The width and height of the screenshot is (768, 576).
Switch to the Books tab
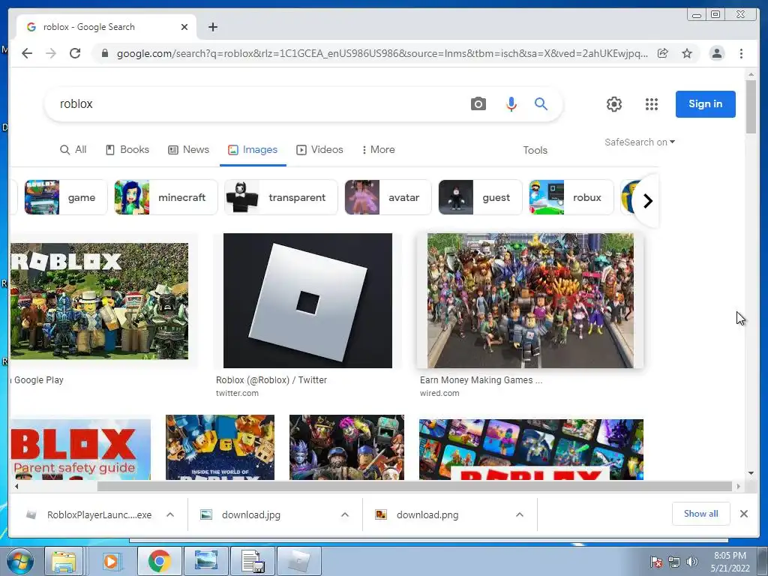[127, 150]
